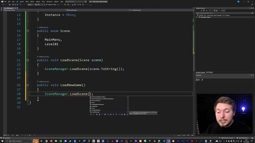Switch to the Solution Explorer bottom tab
This screenshot has width=255, height=143.
pos(200,72)
